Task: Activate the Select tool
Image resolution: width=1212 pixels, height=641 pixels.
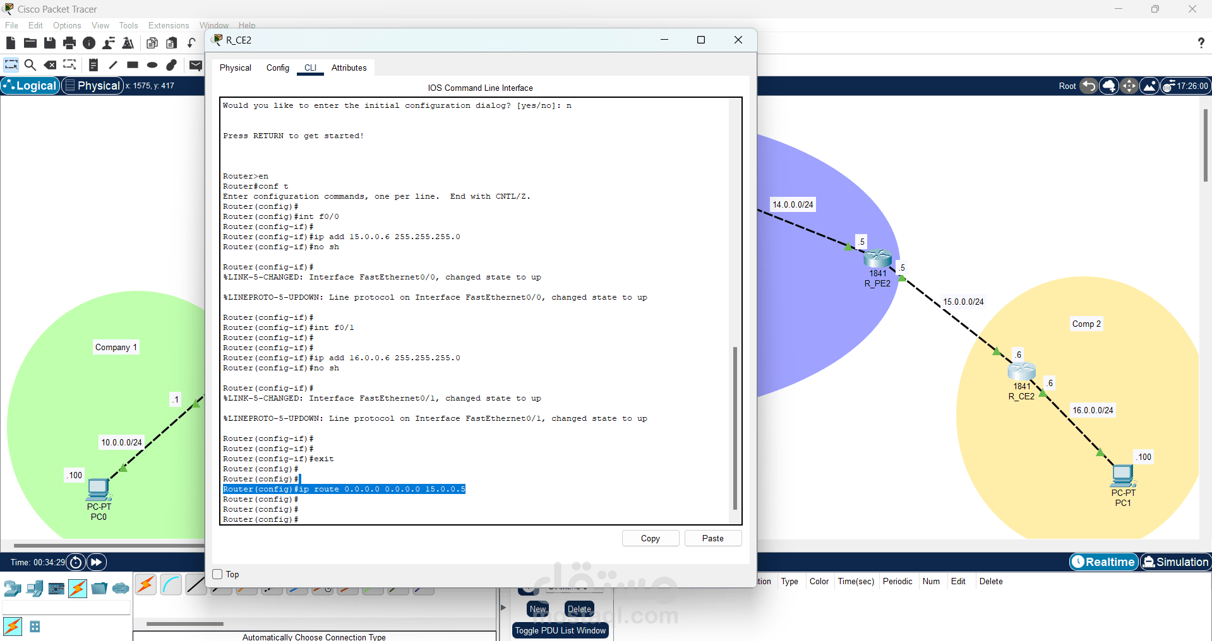Action: click(11, 65)
